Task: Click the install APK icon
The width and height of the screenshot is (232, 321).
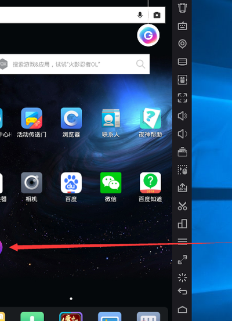Action: pyautogui.click(x=182, y=187)
